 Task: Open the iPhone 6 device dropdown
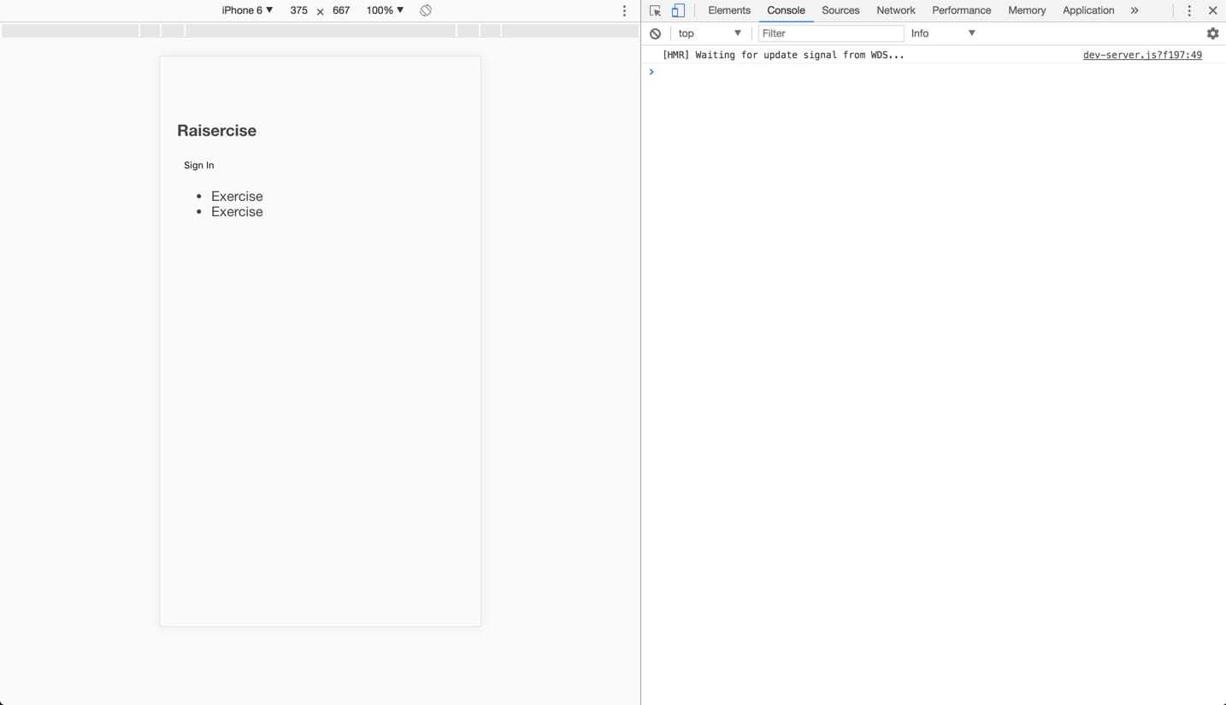(247, 10)
